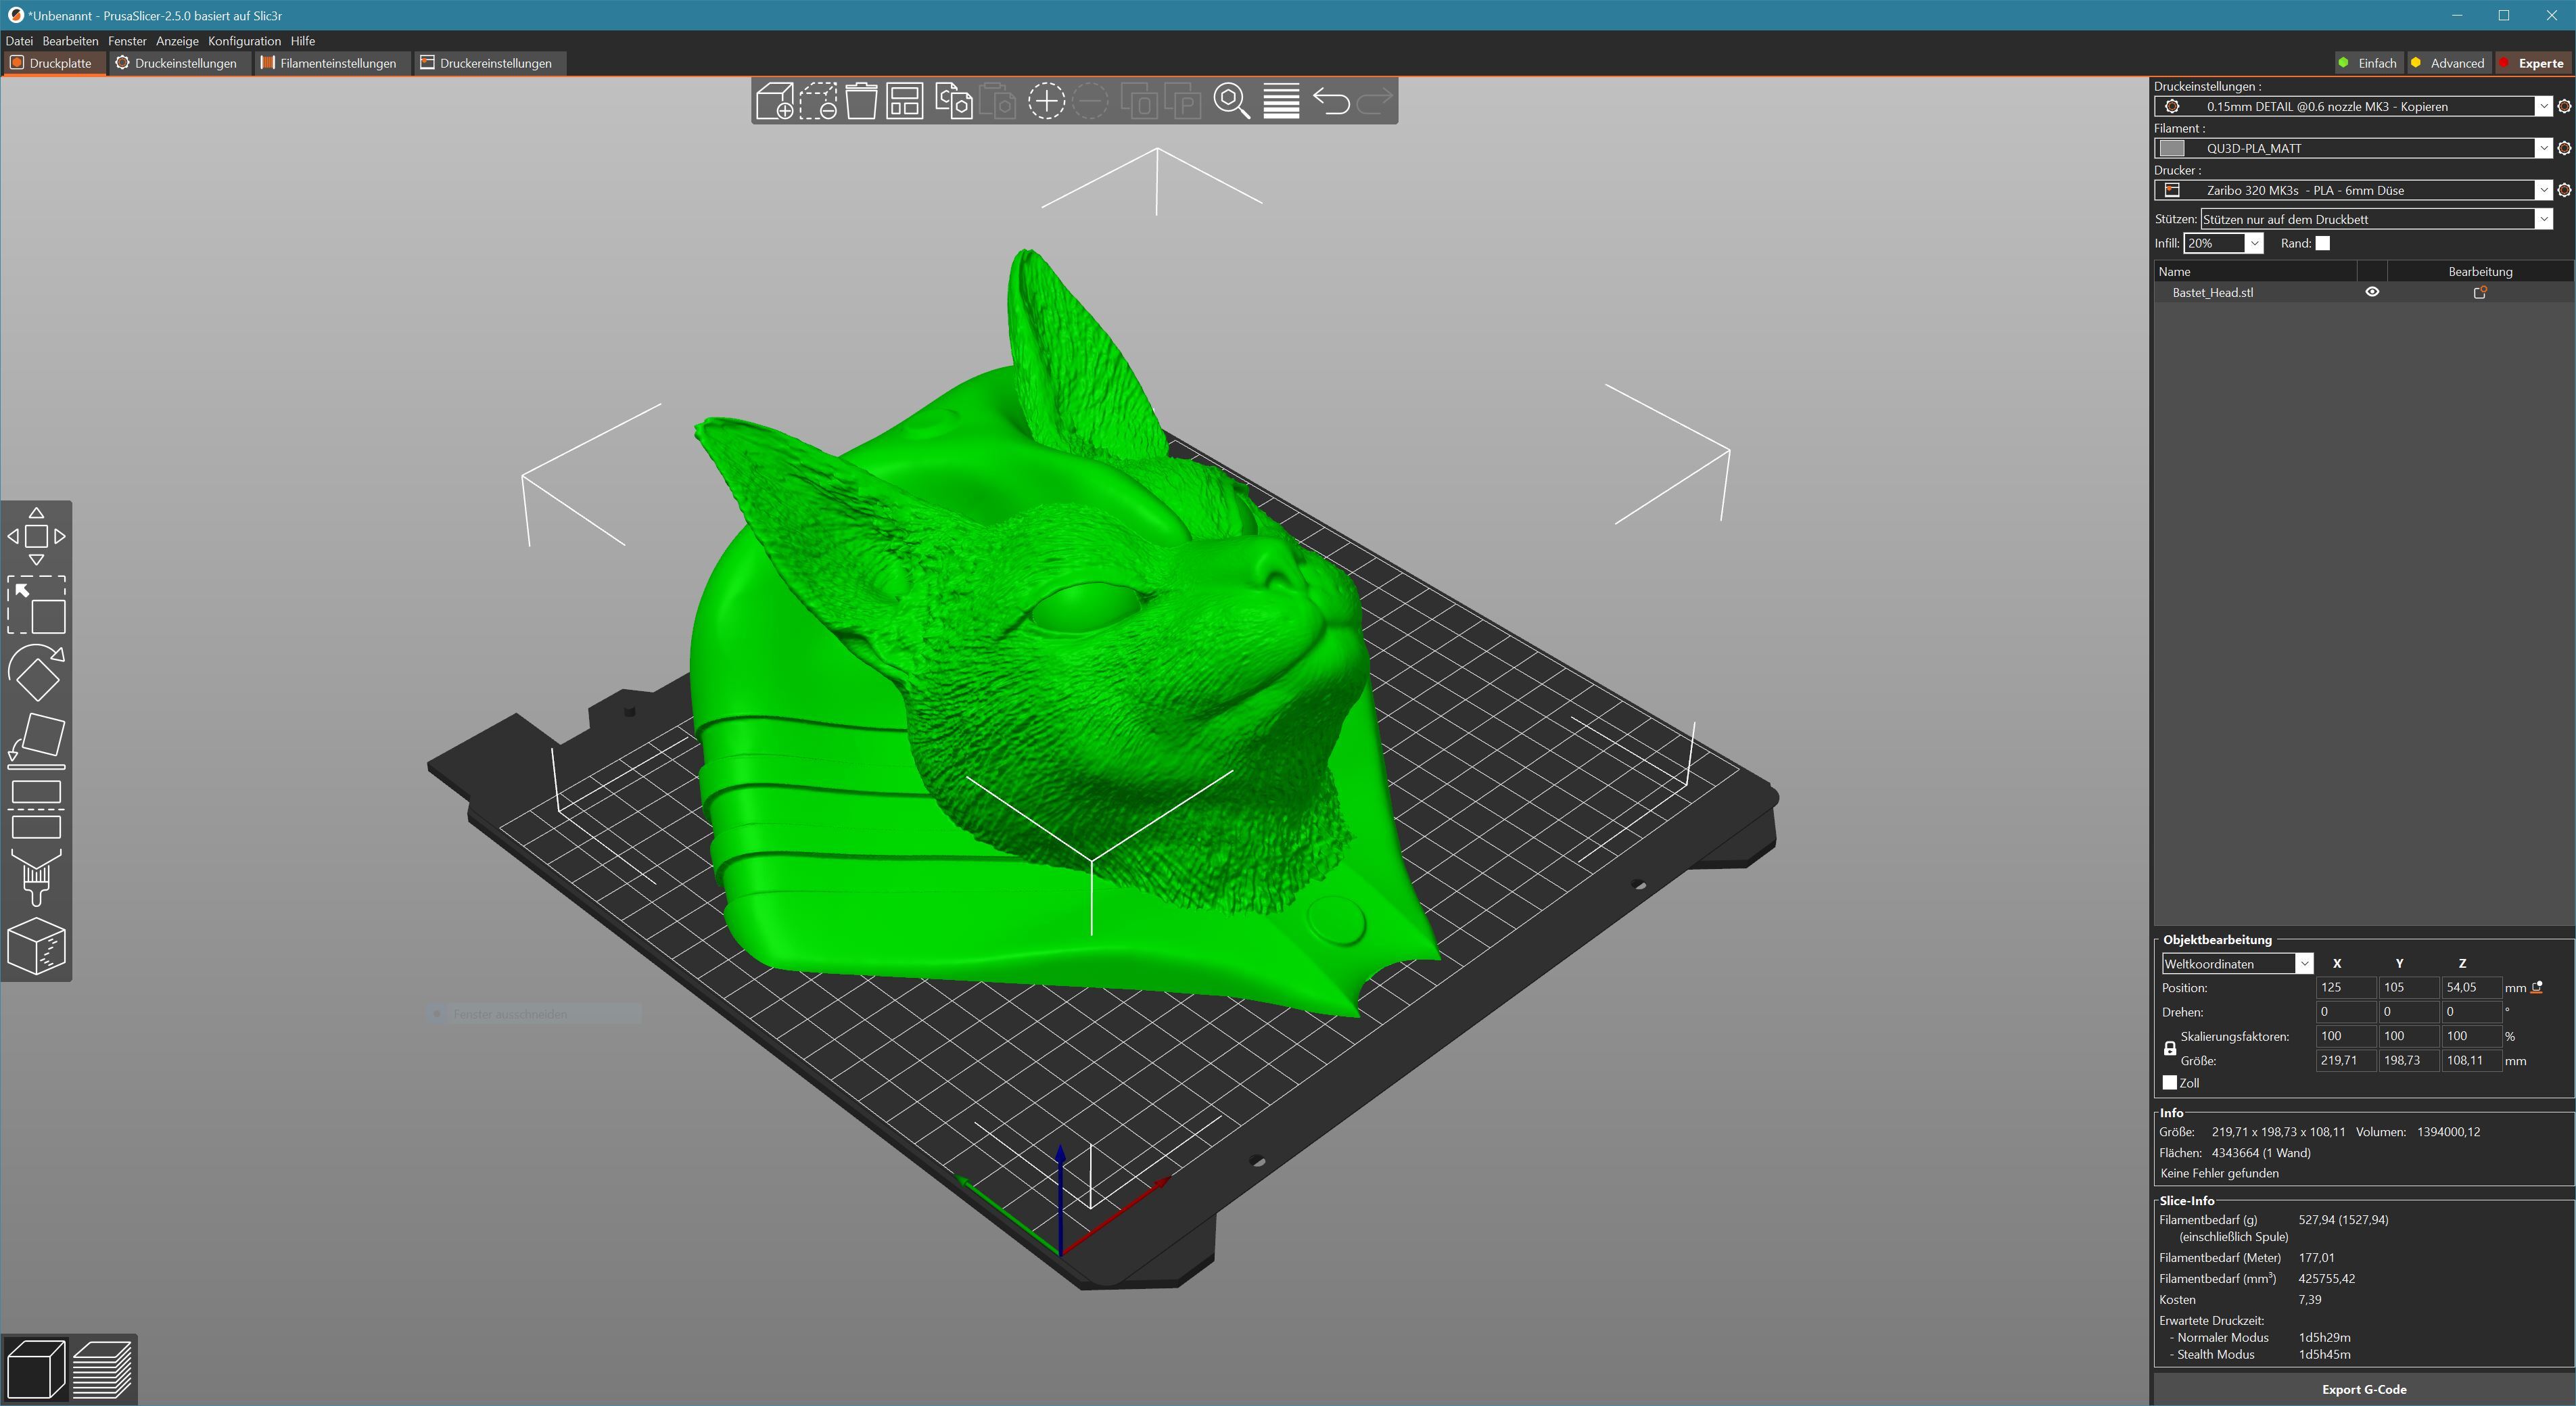Viewport: 2576px width, 1406px height.
Task: Select the Rotate tool in left toolbar
Action: coord(36,673)
